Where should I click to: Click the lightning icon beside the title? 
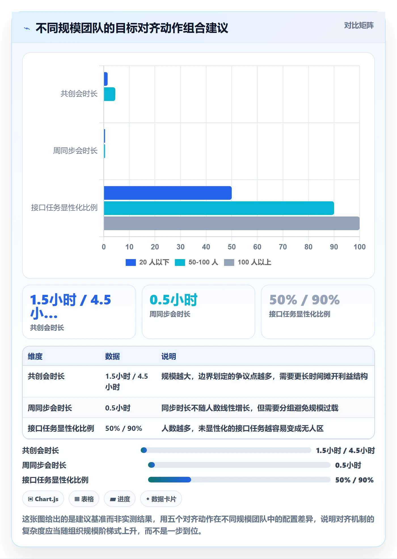tap(27, 28)
